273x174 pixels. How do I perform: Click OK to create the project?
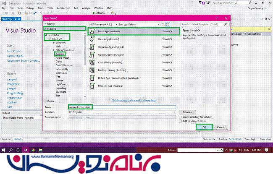204,127
